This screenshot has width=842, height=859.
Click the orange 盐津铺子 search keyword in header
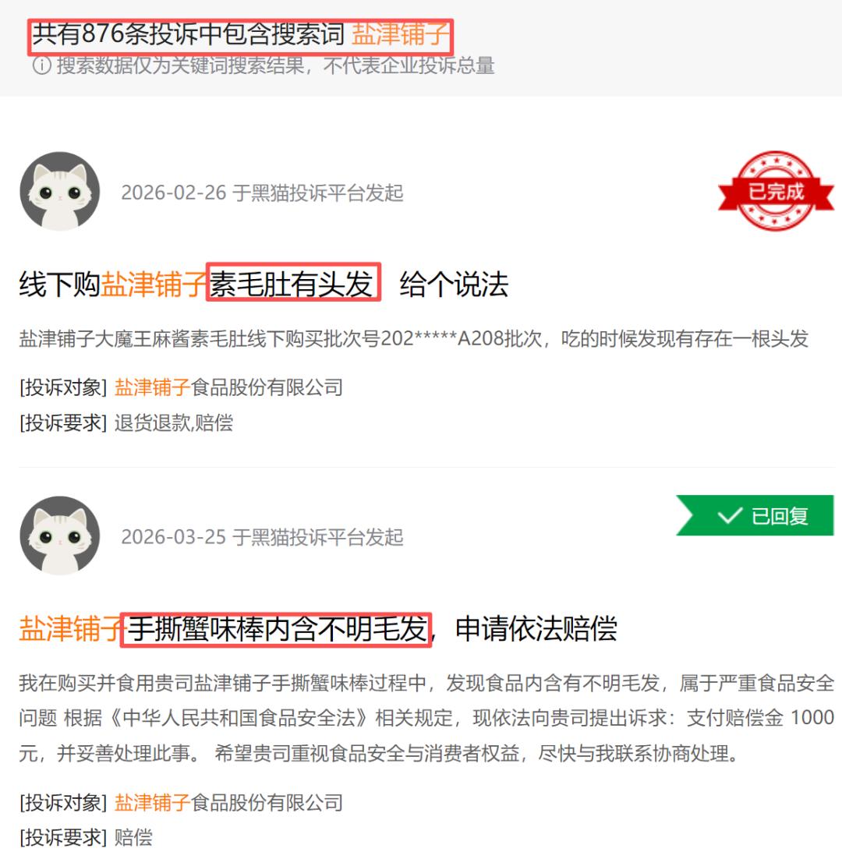point(400,34)
